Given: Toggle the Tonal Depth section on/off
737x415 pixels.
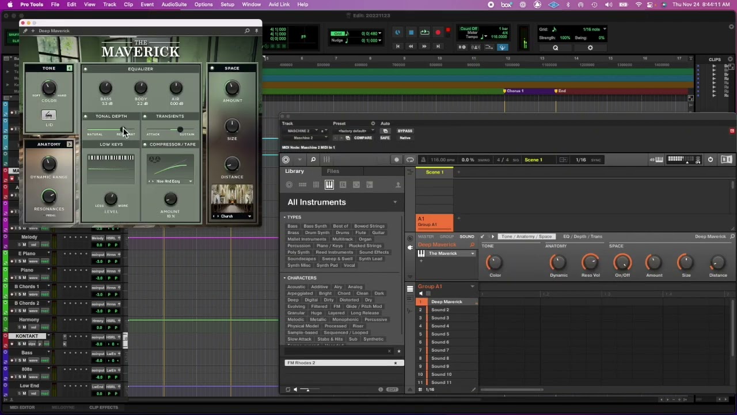Looking at the screenshot, I should tap(85, 116).
